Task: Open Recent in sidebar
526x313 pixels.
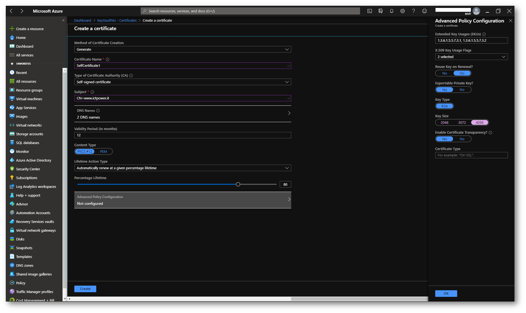Action: [x=21, y=73]
